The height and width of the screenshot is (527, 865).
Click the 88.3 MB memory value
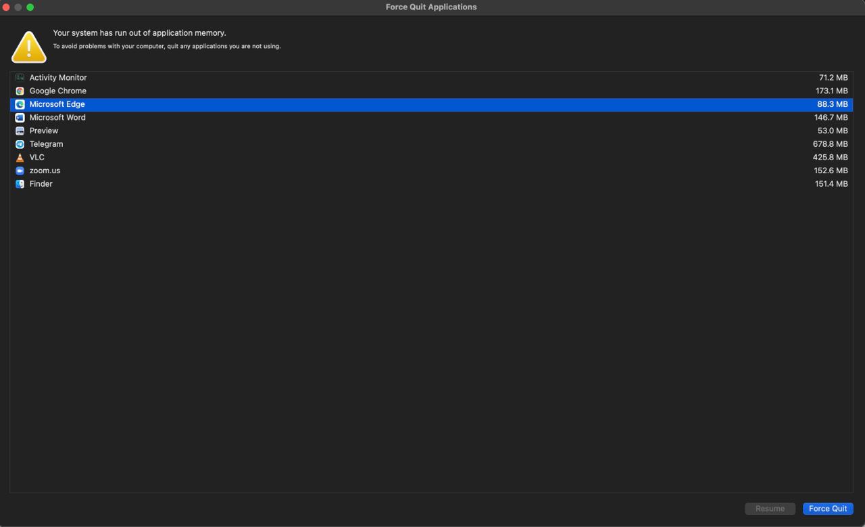click(x=833, y=104)
